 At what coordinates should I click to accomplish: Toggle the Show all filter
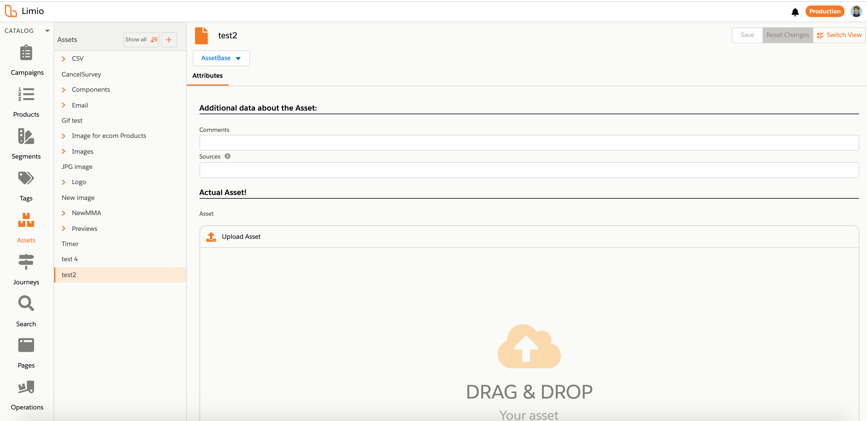[x=141, y=40]
